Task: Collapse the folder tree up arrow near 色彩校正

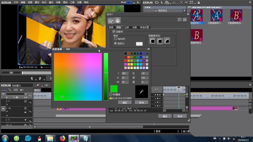Action: [184, 10]
